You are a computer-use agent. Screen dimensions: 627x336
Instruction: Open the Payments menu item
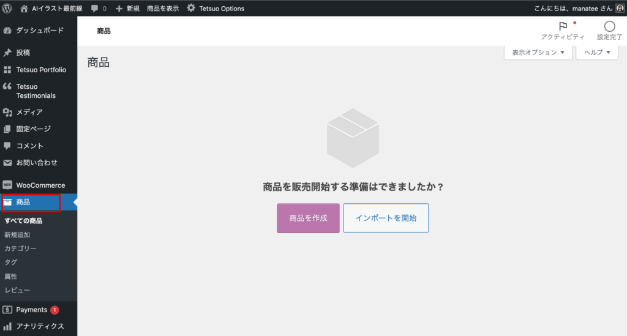point(32,310)
